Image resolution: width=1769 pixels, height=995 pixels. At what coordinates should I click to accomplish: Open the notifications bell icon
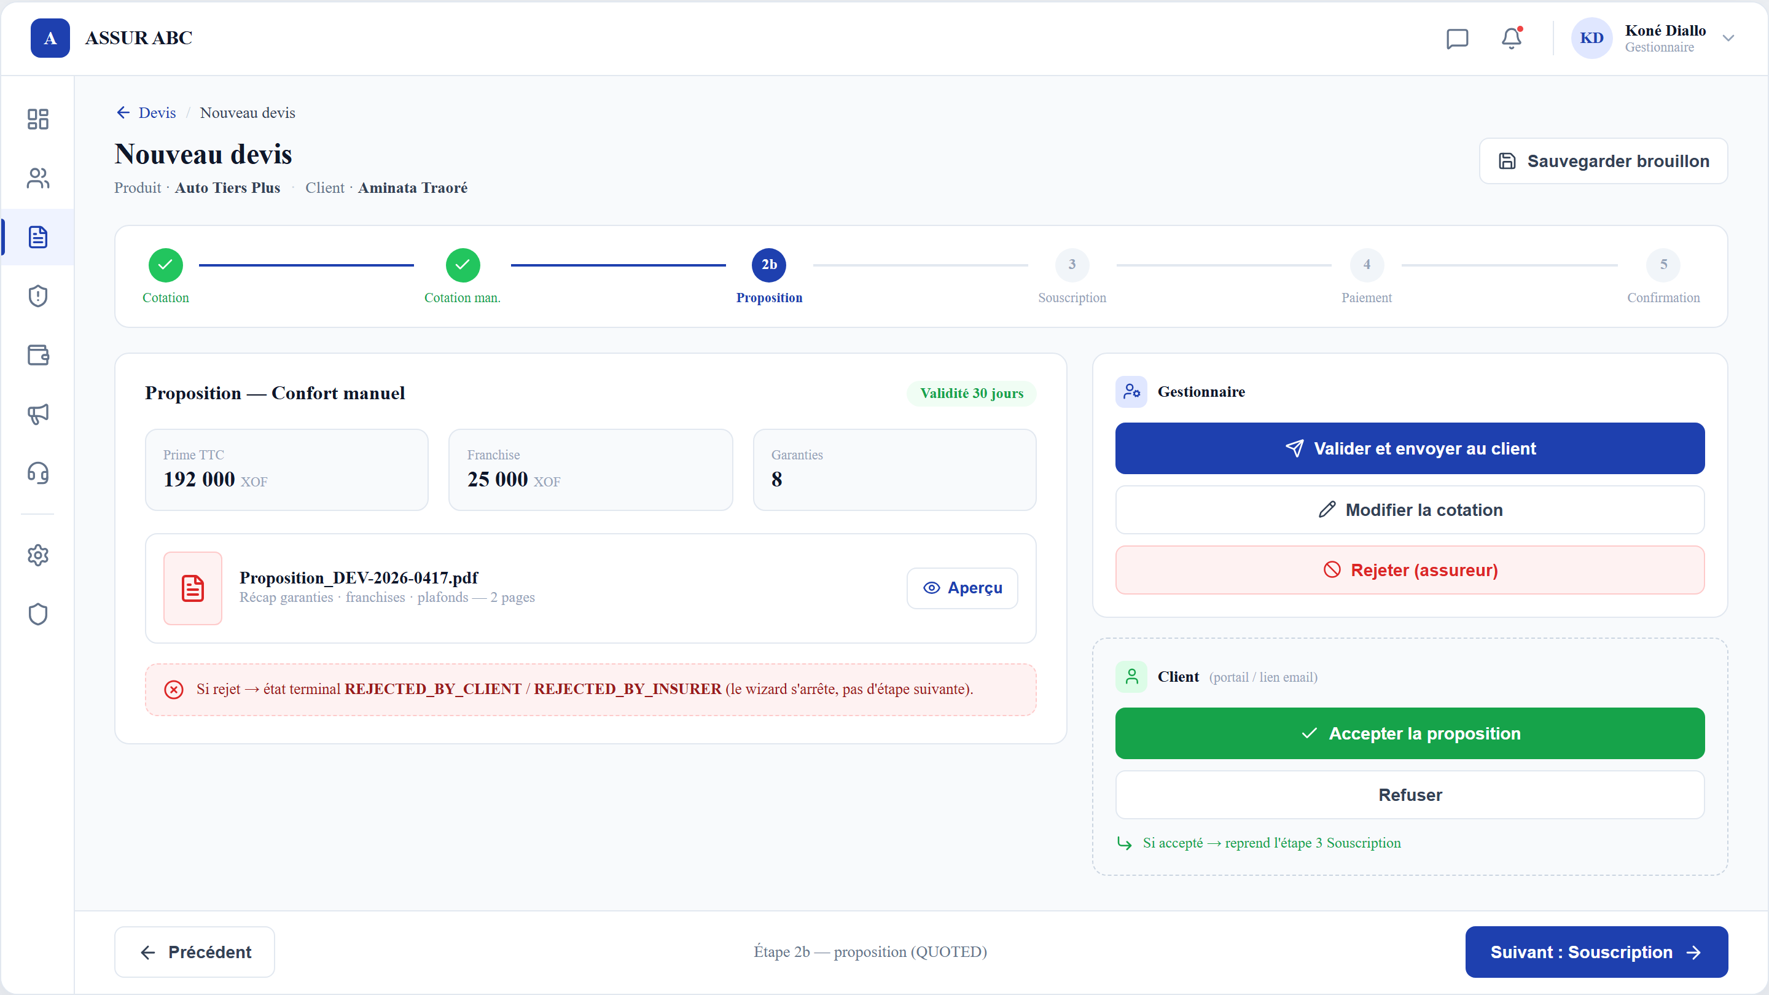pos(1512,39)
